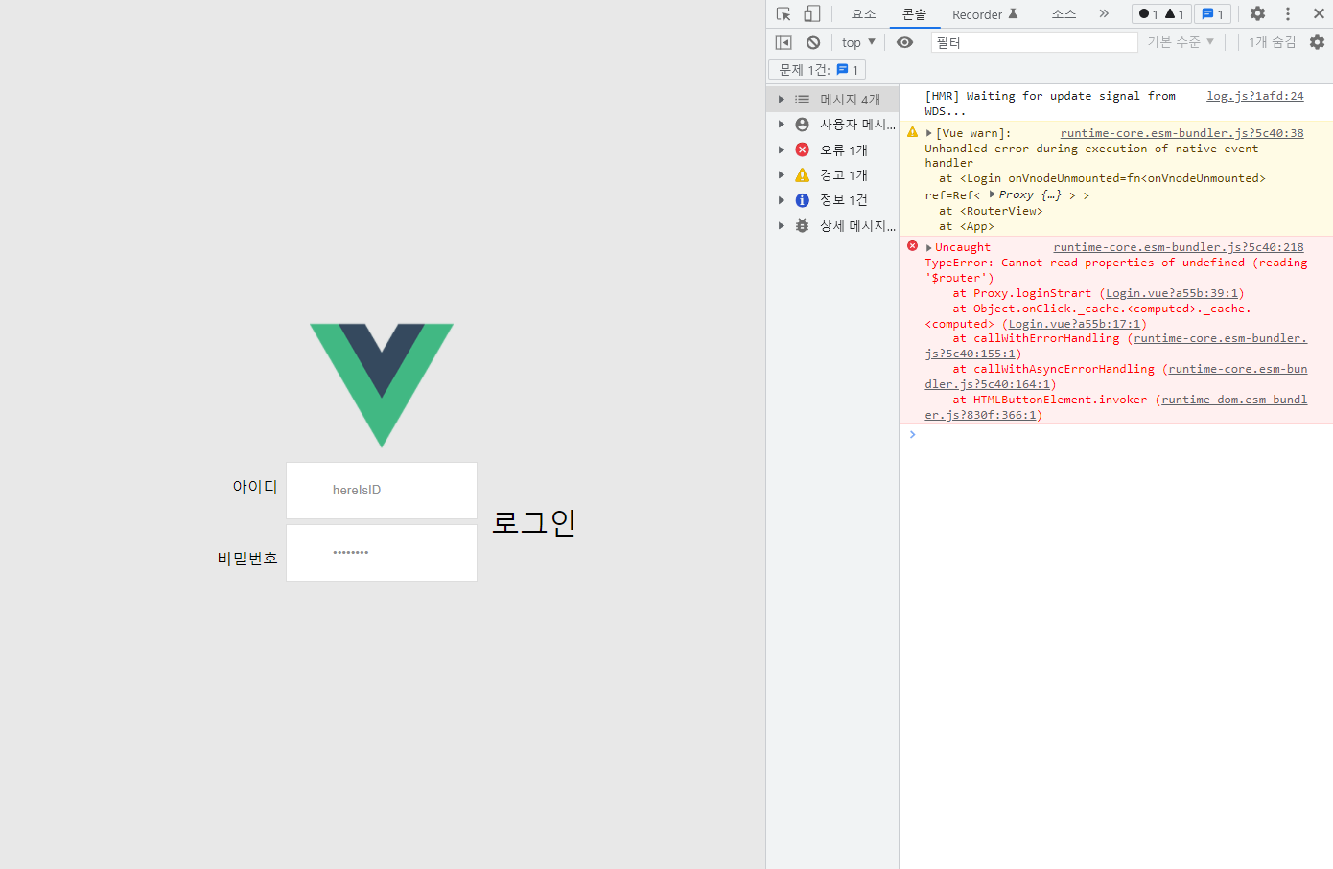Click the Recorder flask icon
Image resolution: width=1333 pixels, height=869 pixels.
pos(1013,13)
